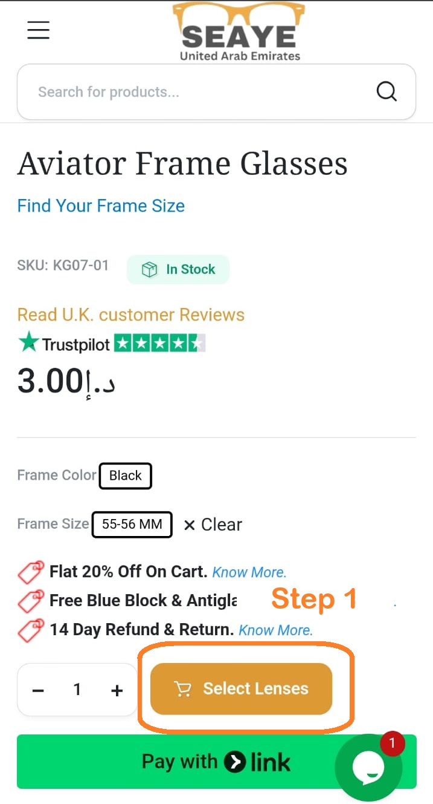
Task: Select the Black frame color option
Action: click(x=126, y=476)
